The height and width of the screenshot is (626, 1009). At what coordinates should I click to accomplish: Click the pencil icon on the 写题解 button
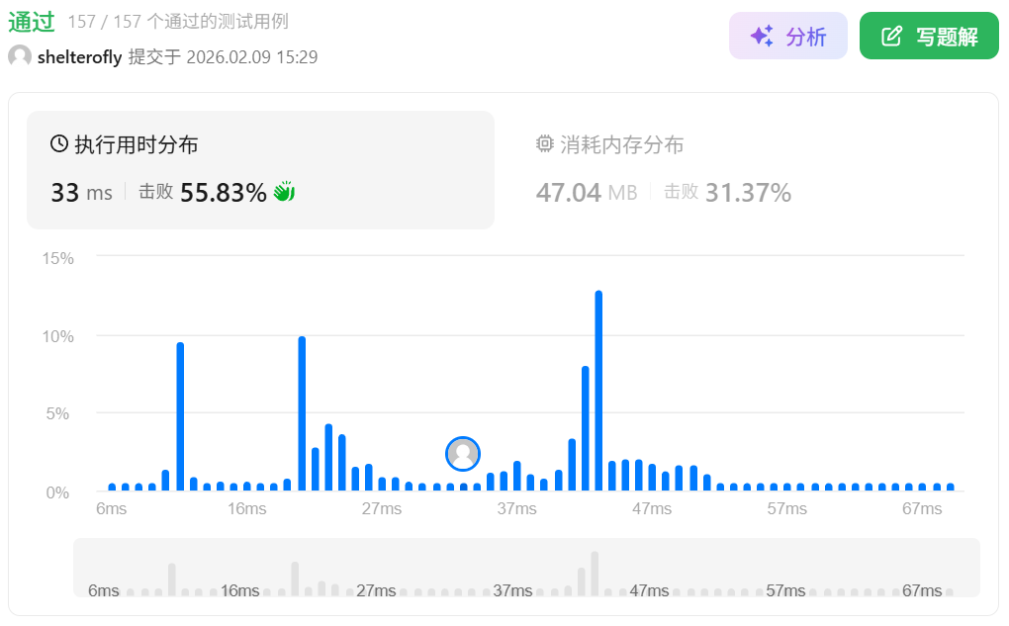coord(891,37)
